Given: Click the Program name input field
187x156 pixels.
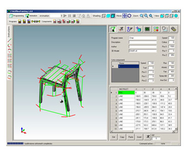Looking at the screenshot, I should [x=143, y=38].
